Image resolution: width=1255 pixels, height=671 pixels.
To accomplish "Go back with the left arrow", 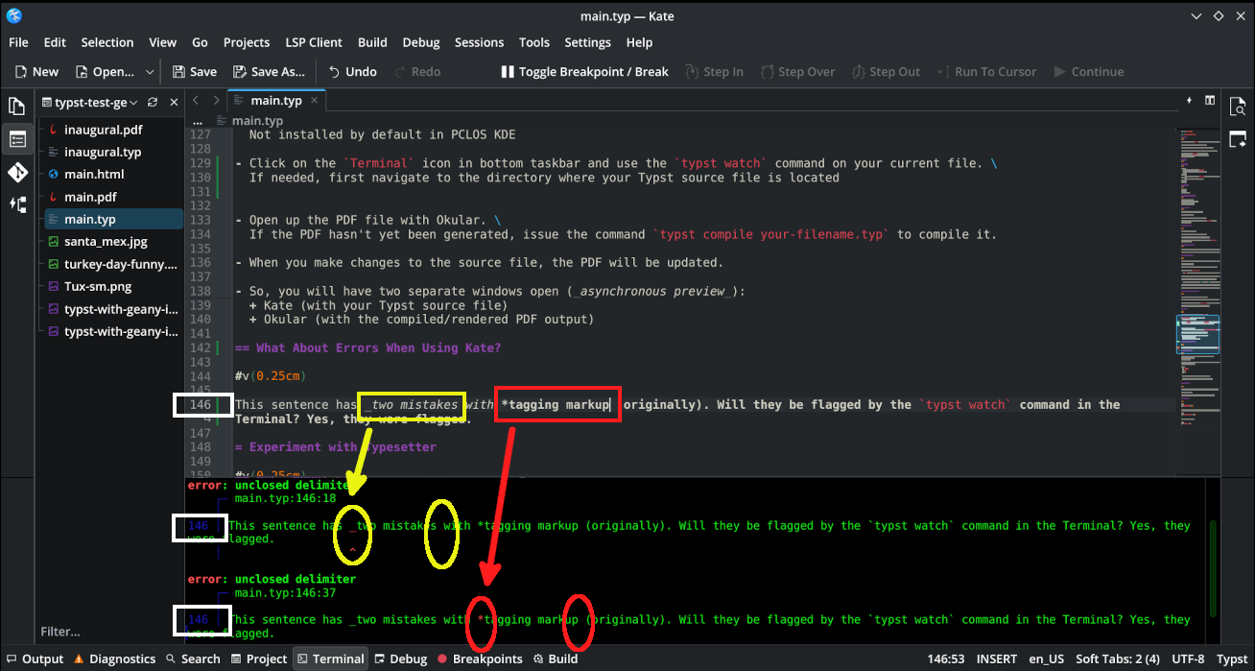I will (196, 100).
